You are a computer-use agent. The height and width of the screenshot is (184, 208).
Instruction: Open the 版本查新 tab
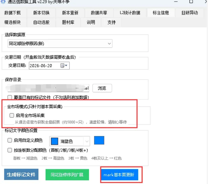tap(70, 13)
